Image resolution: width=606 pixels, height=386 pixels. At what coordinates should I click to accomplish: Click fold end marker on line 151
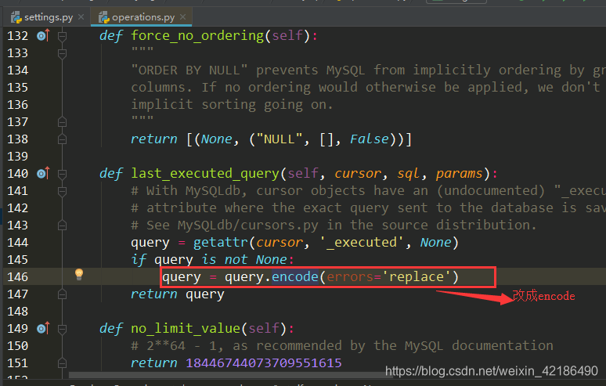click(62, 363)
